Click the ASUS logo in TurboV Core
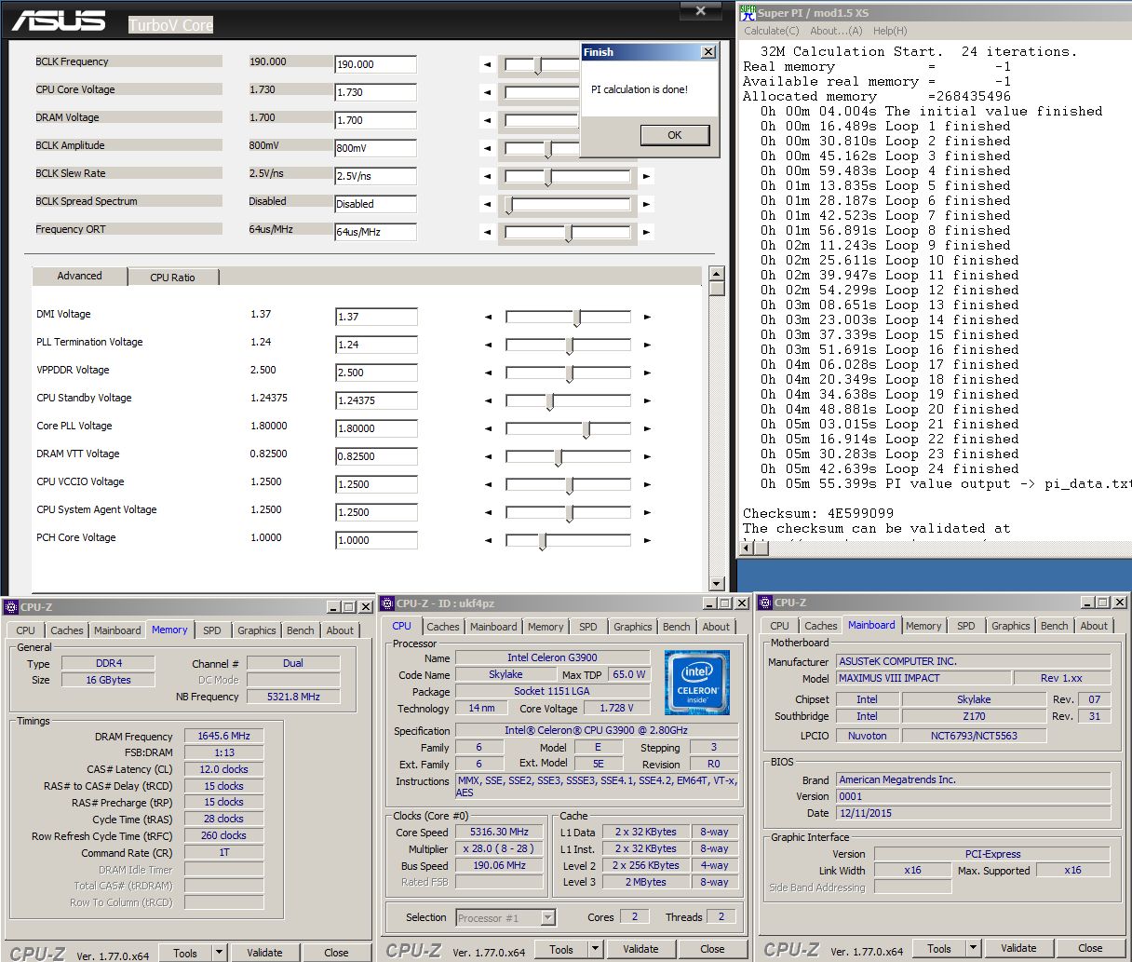This screenshot has height=962, width=1132. point(59,20)
